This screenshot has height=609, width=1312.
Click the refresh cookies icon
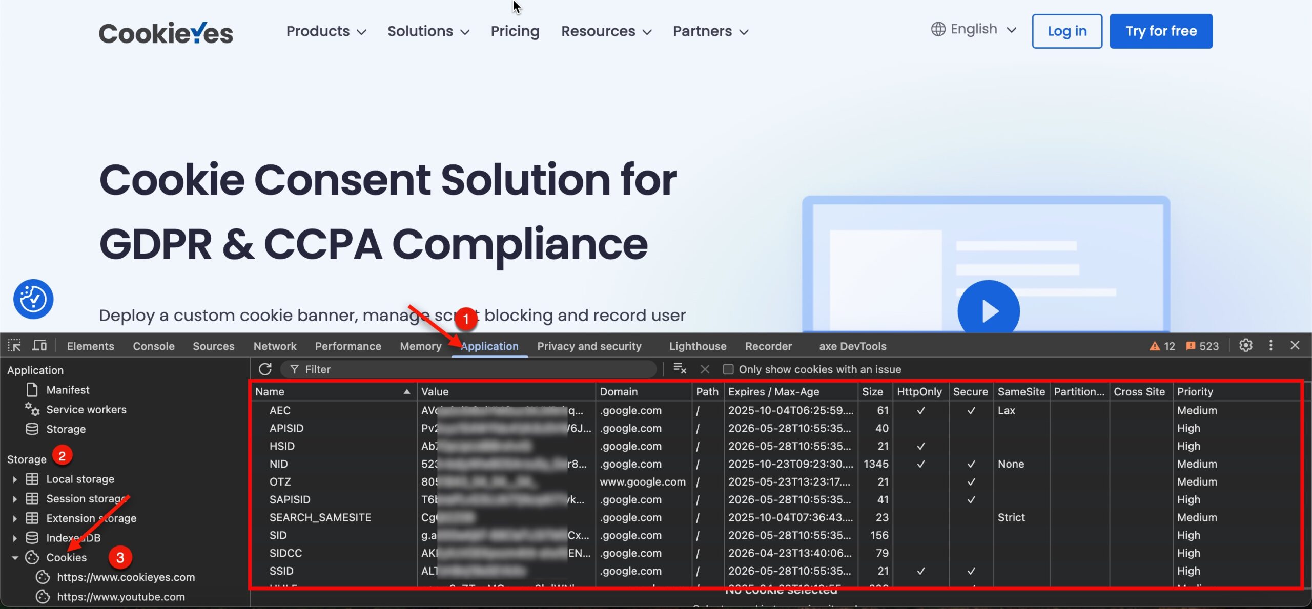(x=265, y=369)
